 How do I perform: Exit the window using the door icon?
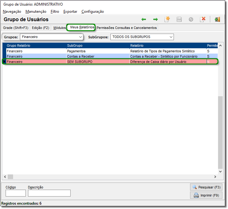217,19
